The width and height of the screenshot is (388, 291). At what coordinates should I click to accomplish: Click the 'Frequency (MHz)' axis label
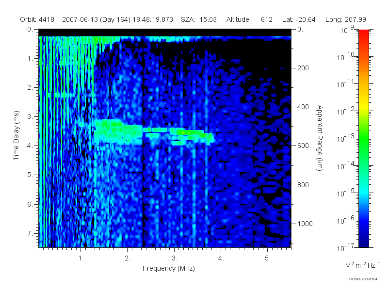click(x=169, y=268)
